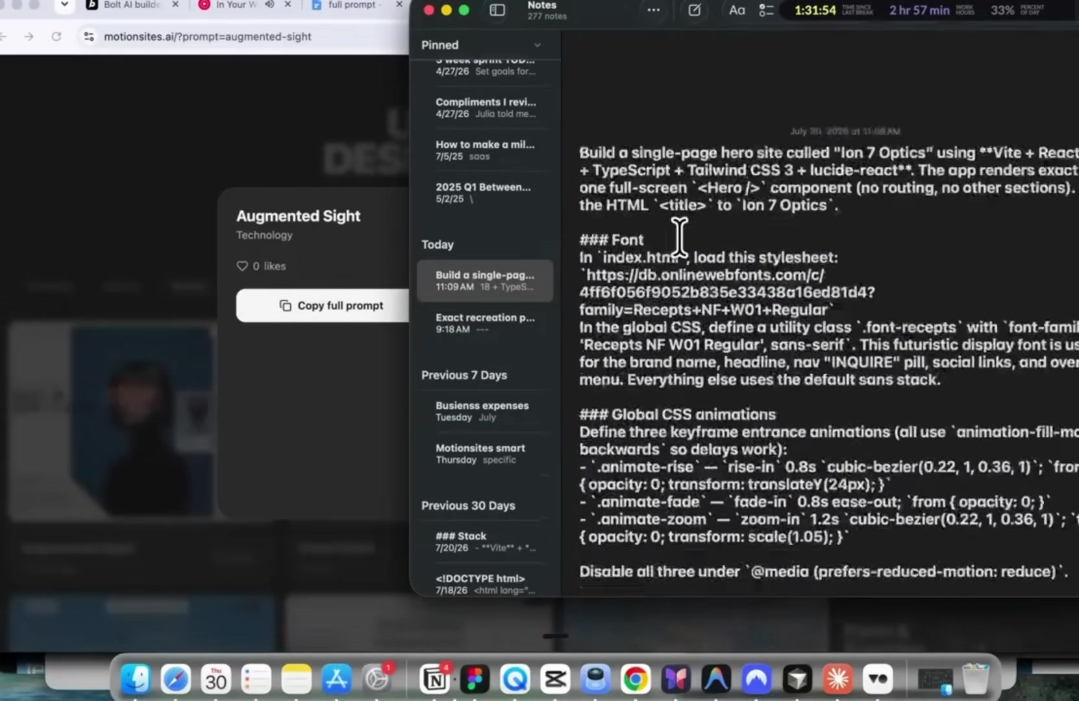
Task: Toggle the Notes sidebar panel icon
Action: click(x=497, y=10)
